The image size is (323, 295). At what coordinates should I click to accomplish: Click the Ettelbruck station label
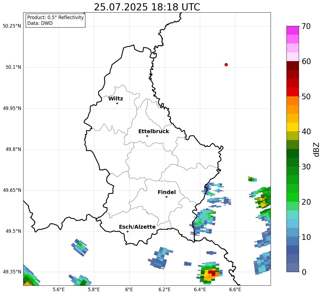point(154,132)
